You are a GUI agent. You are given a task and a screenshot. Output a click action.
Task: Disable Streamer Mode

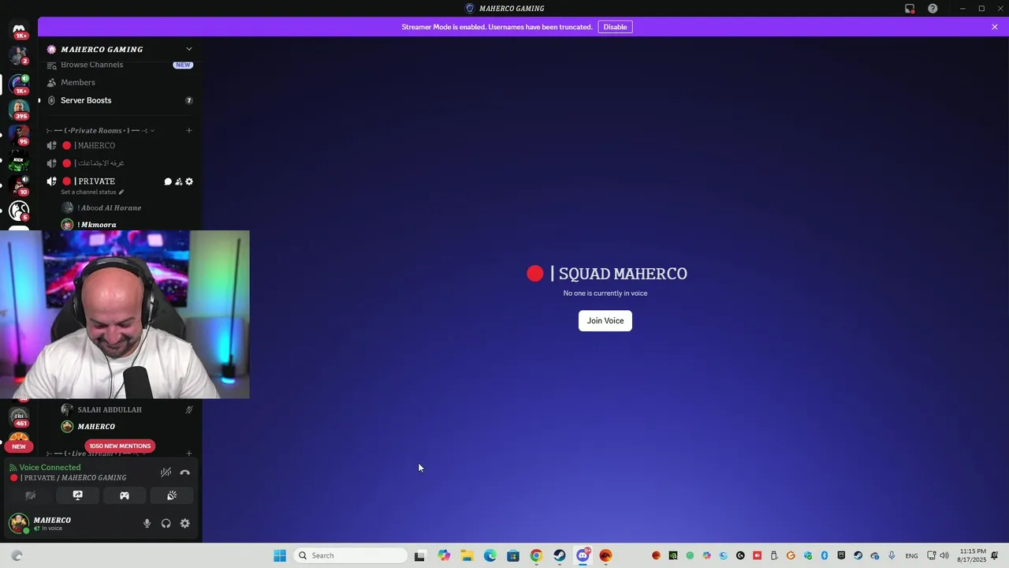coord(615,27)
